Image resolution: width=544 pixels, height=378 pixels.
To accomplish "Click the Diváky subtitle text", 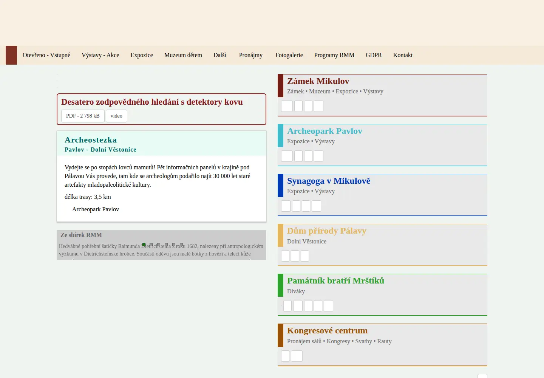I will click(x=296, y=291).
